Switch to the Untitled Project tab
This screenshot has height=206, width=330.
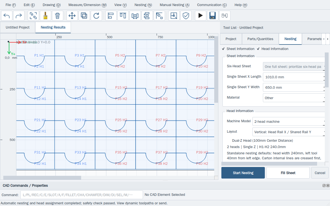[x=18, y=27]
